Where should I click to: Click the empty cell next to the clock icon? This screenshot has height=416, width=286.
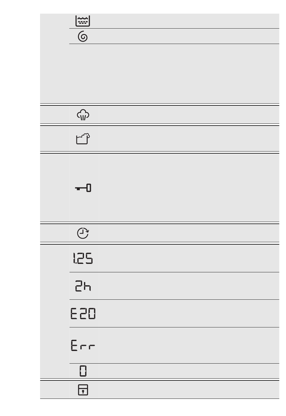click(x=189, y=233)
